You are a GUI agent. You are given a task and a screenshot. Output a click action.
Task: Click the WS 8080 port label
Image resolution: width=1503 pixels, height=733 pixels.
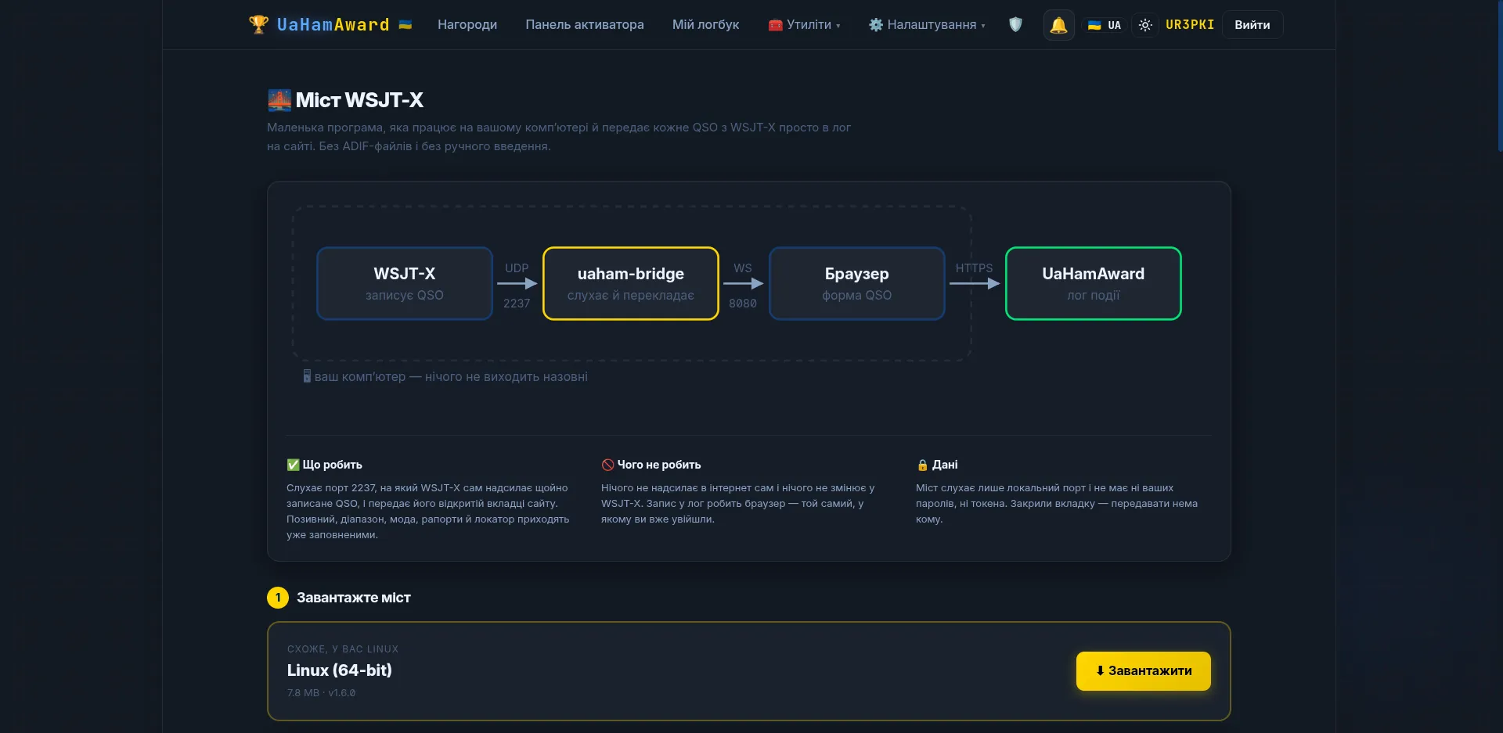tap(743, 285)
